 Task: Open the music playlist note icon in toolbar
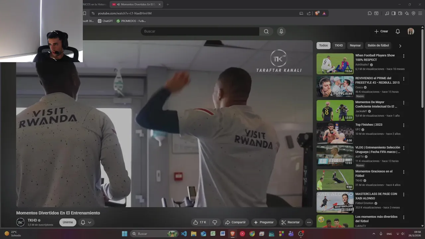(387, 13)
